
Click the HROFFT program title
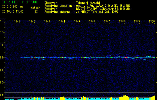pyautogui.click(x=15, y=2)
